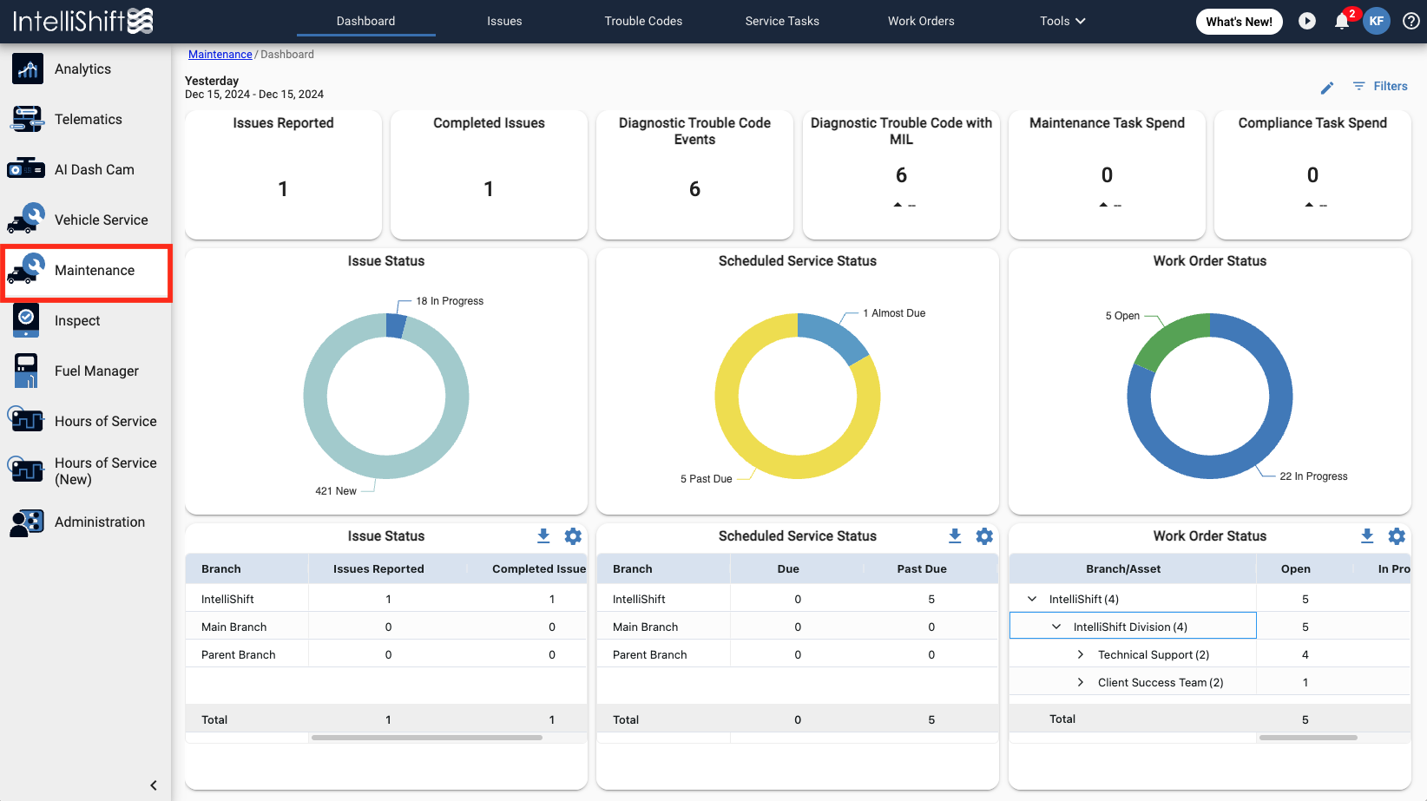
Task: Collapse the left sidebar arrow
Action: click(x=154, y=785)
